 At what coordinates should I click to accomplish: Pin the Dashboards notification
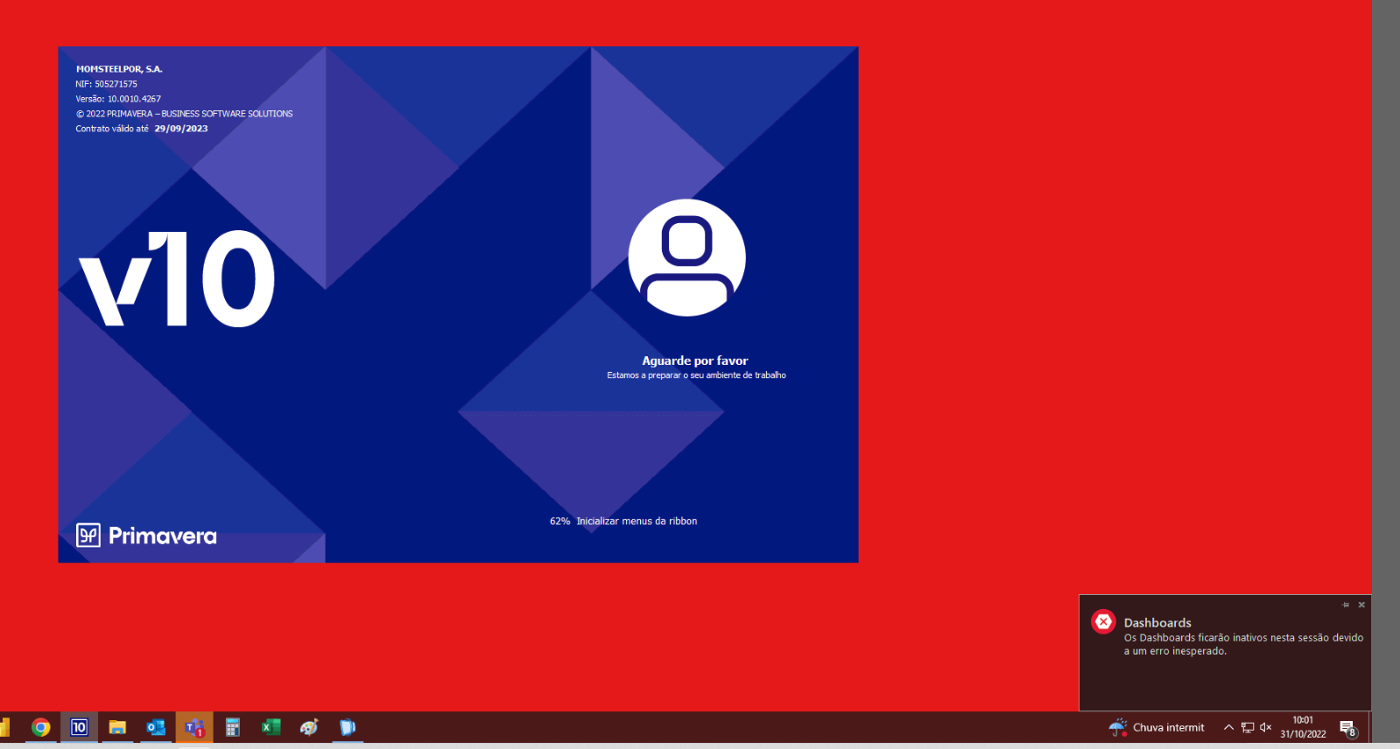[x=1346, y=605]
